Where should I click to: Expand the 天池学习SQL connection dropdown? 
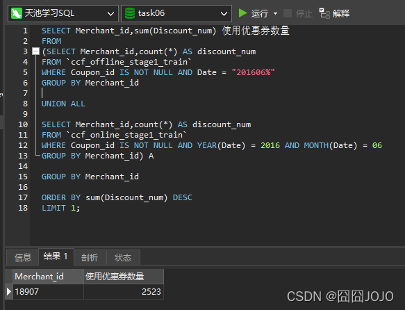click(x=111, y=14)
